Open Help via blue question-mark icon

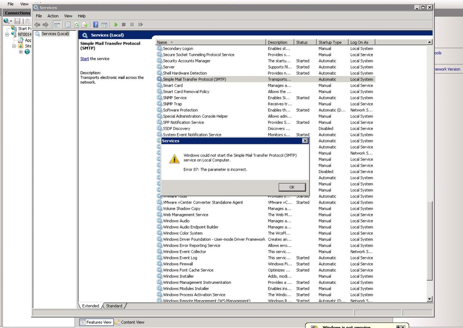96,25
